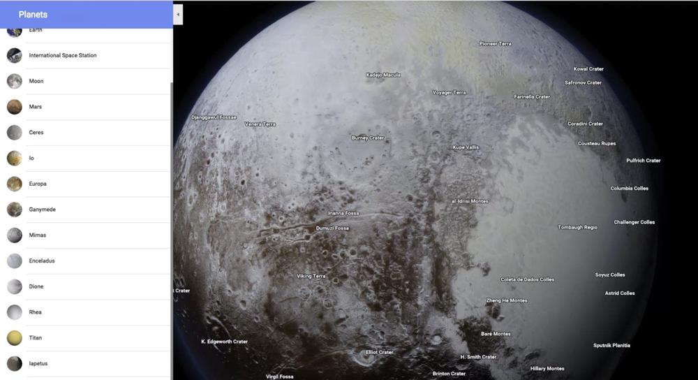Choose Dione from the planets list
This screenshot has height=380, width=698.
[36, 286]
